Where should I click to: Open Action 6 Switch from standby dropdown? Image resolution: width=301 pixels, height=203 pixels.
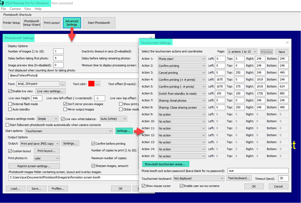(x=182, y=94)
